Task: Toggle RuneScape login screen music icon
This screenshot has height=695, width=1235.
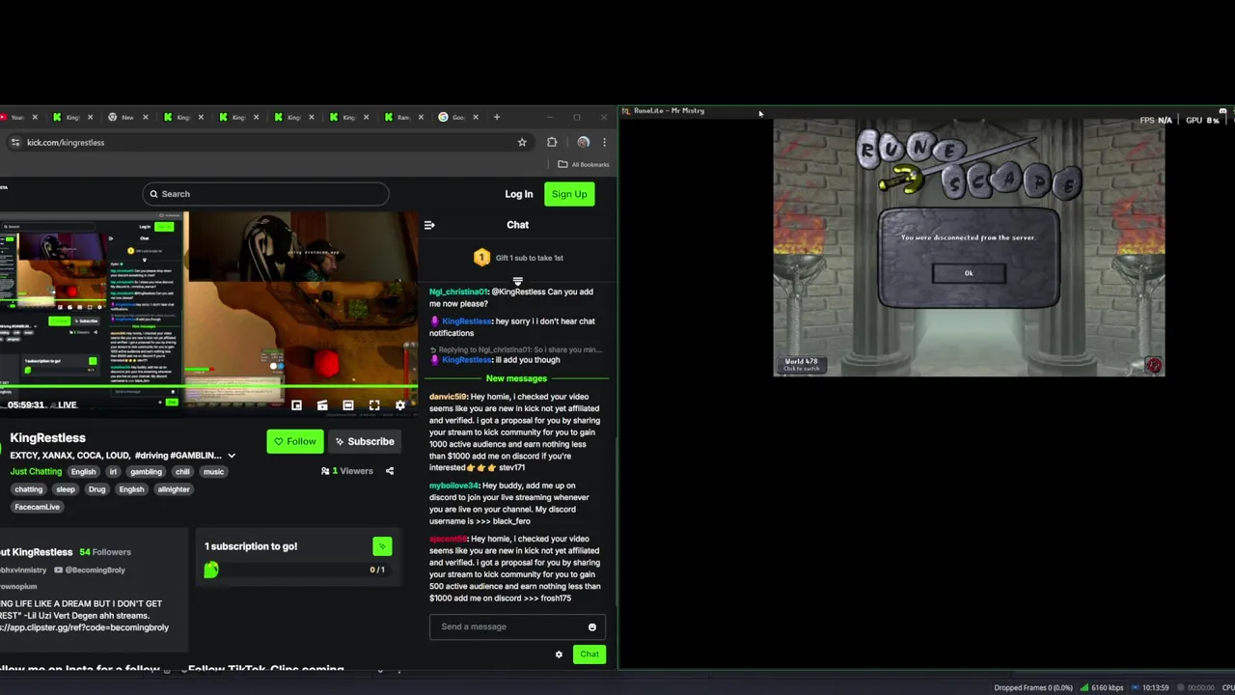Action: point(1153,365)
